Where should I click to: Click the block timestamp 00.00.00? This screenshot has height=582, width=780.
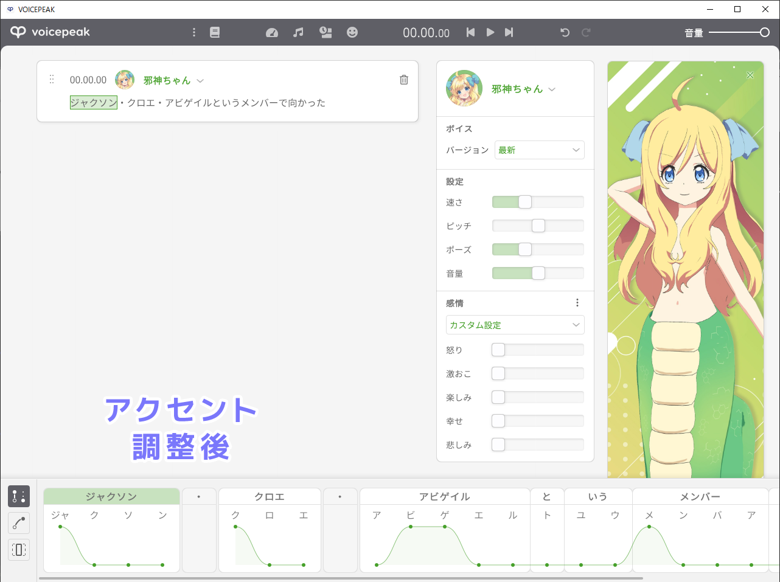[x=88, y=80]
